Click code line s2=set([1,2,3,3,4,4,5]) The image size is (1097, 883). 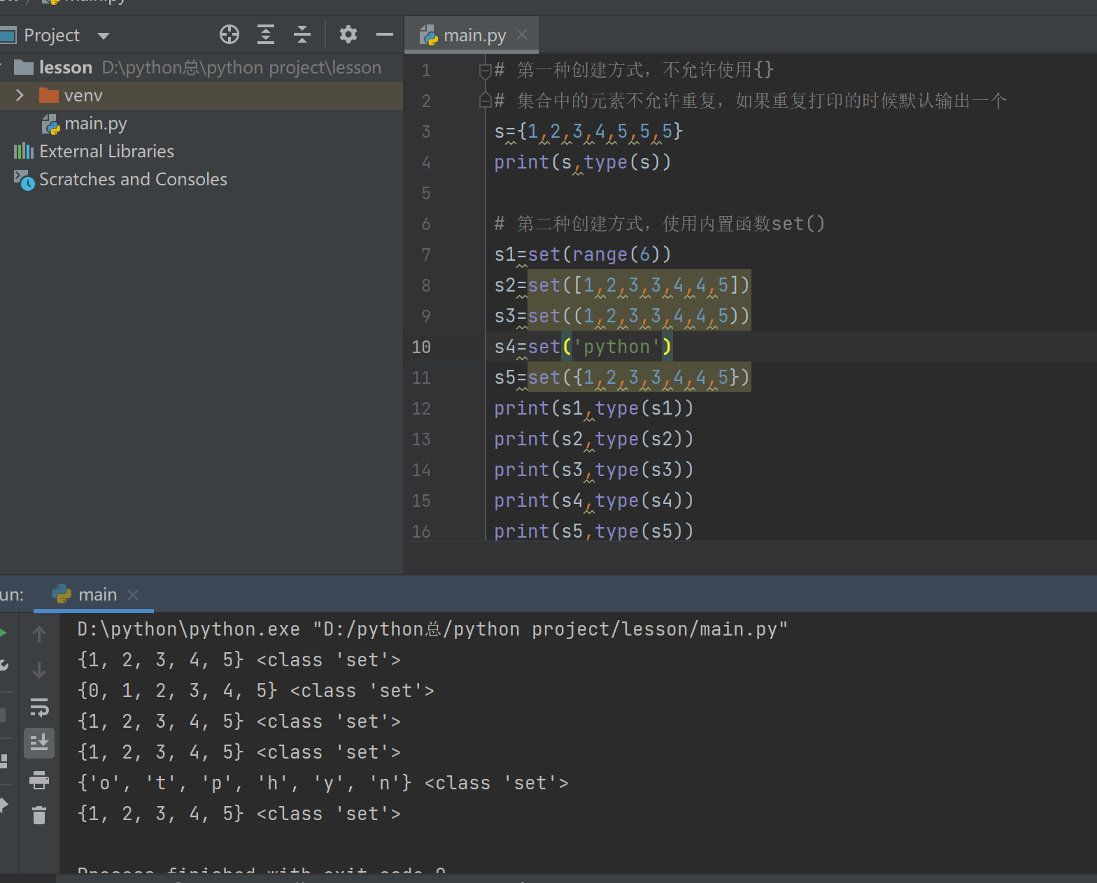coord(622,285)
